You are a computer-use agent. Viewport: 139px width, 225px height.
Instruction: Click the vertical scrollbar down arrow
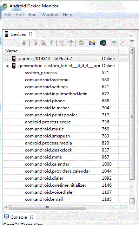click(132, 201)
